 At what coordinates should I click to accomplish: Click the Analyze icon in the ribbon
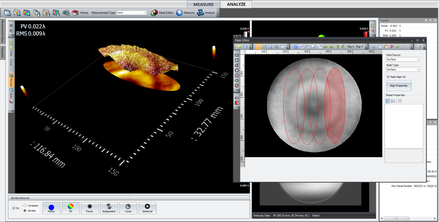tap(204, 13)
